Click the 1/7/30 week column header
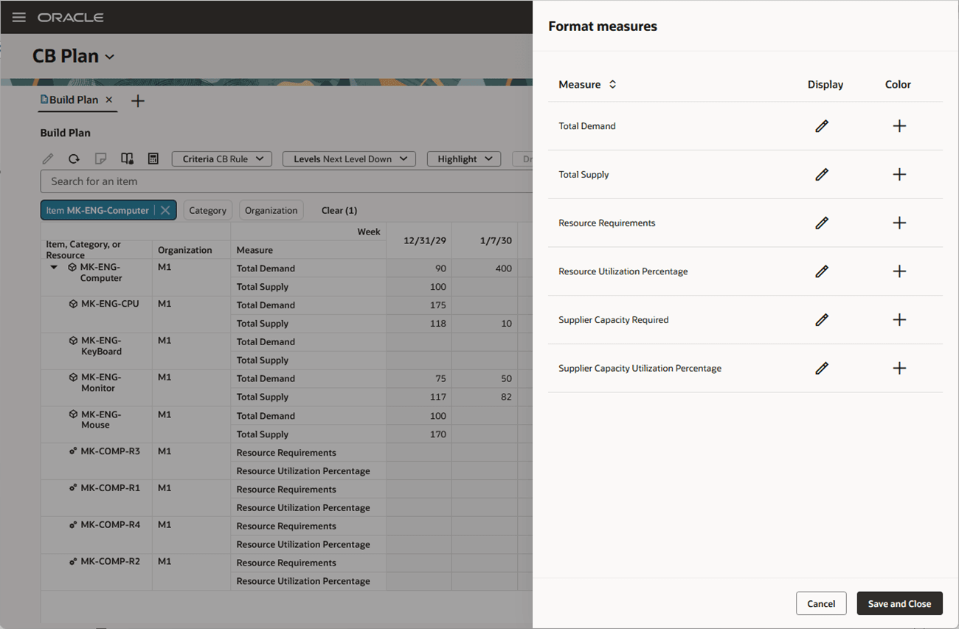This screenshot has width=959, height=629. click(x=485, y=240)
